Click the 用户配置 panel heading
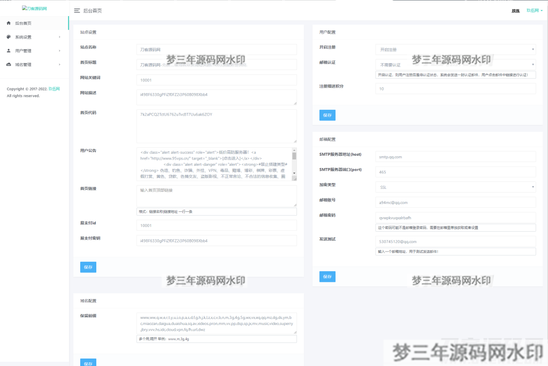The height and width of the screenshot is (366, 548). (327, 32)
